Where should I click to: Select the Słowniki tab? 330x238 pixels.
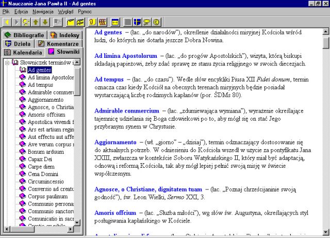[x=64, y=52]
